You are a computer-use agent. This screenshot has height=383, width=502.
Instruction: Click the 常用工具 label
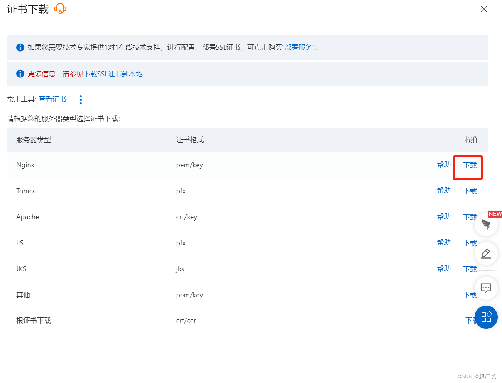(x=22, y=99)
